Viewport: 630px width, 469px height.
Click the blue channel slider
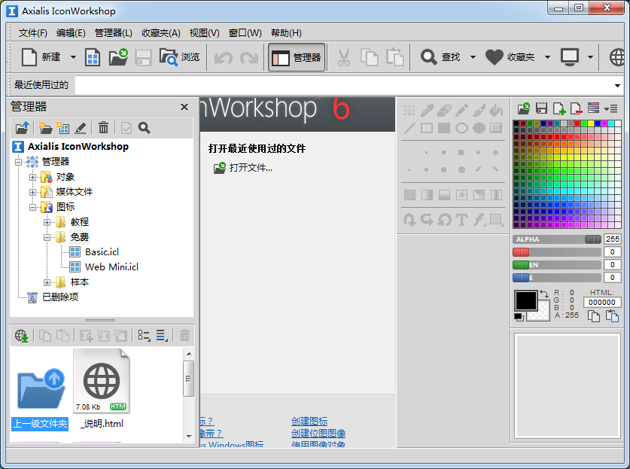(x=557, y=278)
